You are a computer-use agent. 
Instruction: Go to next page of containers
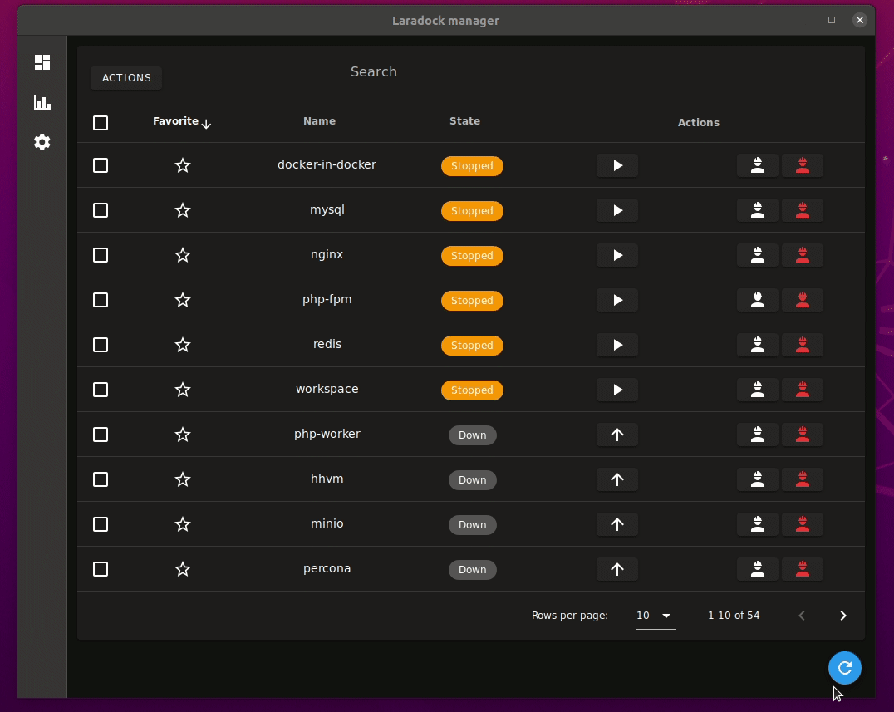point(843,616)
